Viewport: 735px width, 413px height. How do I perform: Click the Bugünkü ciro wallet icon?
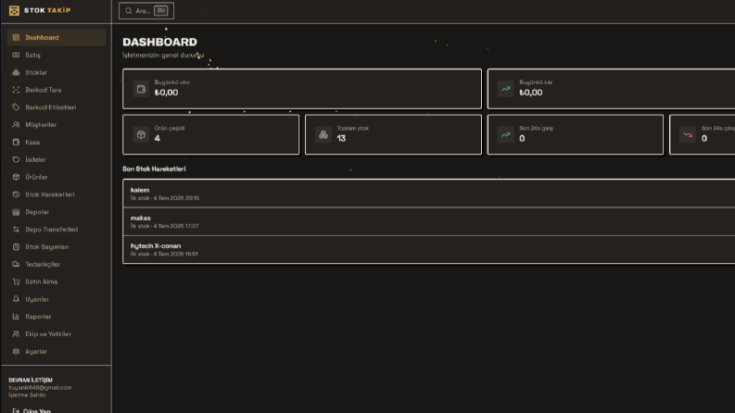(x=141, y=89)
